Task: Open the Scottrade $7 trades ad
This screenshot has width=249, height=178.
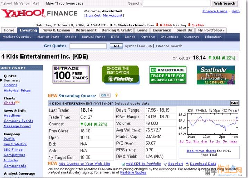Action: pyautogui.click(x=216, y=75)
